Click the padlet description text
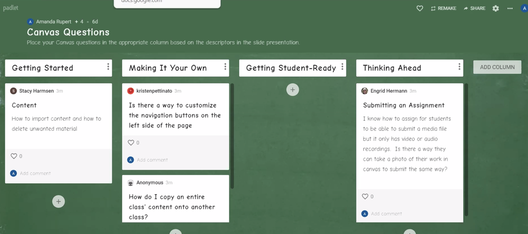 [163, 43]
